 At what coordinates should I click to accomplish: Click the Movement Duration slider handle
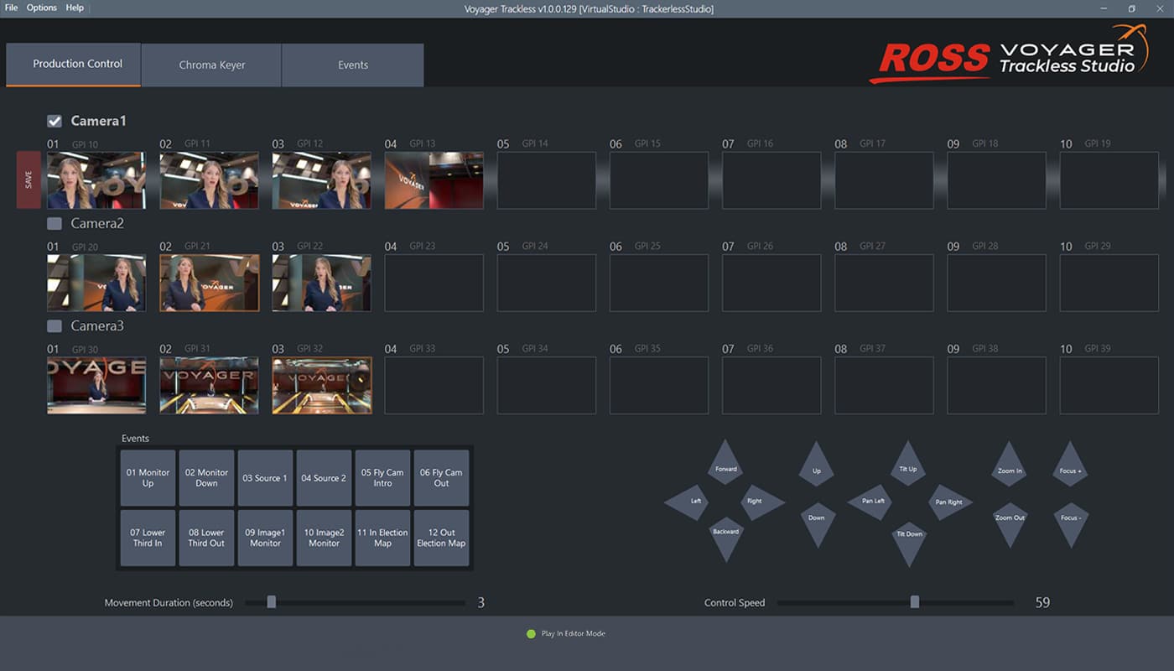pyautogui.click(x=271, y=601)
